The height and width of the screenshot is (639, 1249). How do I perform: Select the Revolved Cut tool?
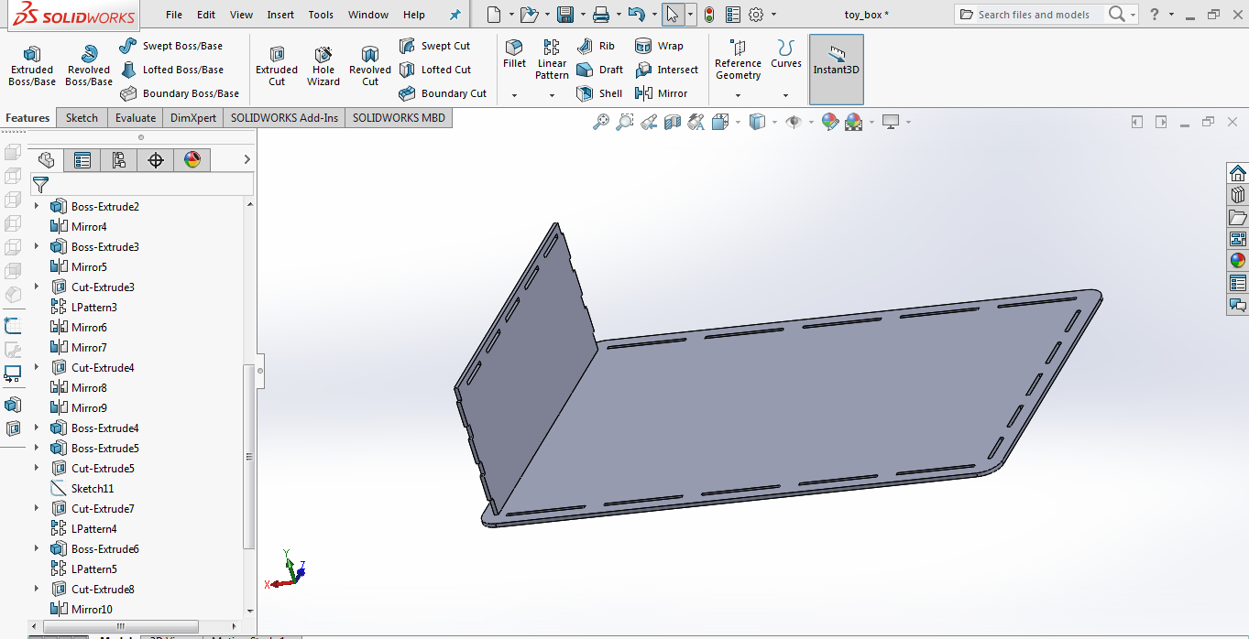click(x=370, y=66)
